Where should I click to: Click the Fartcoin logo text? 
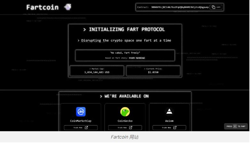[43, 7]
